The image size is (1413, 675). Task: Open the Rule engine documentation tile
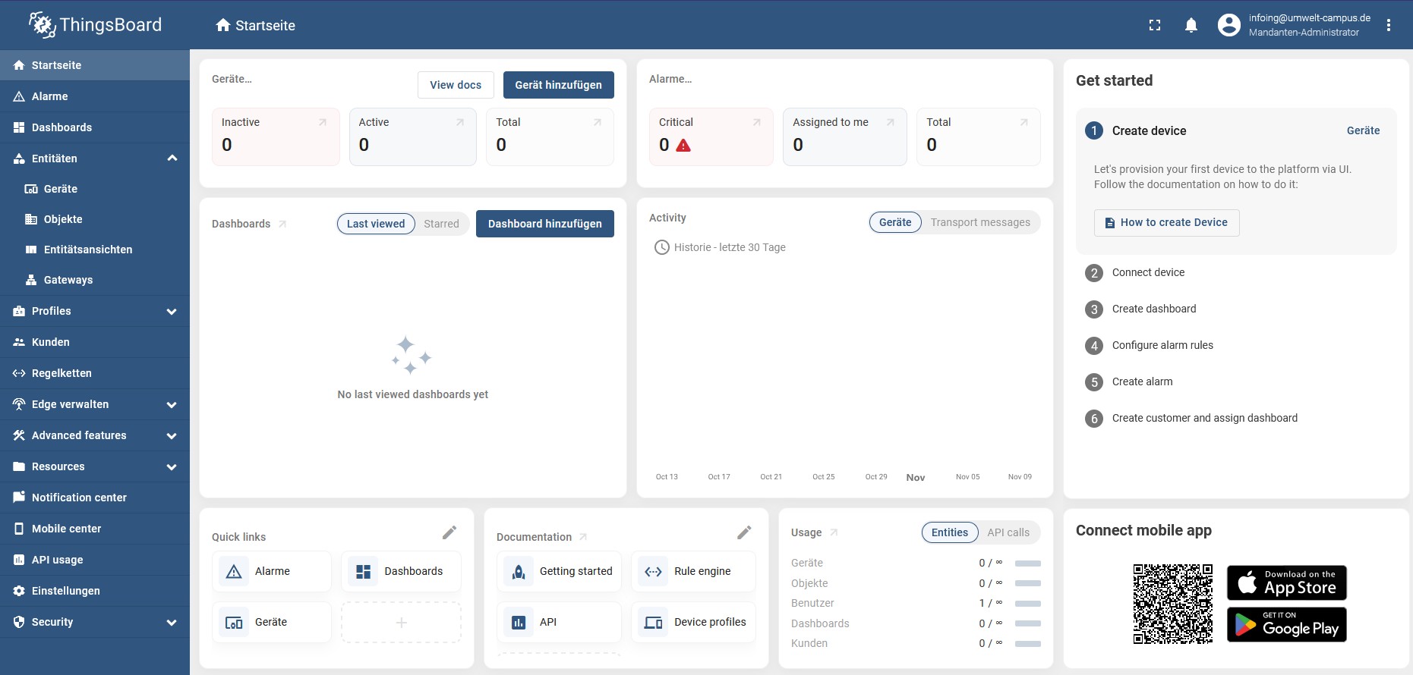693,571
